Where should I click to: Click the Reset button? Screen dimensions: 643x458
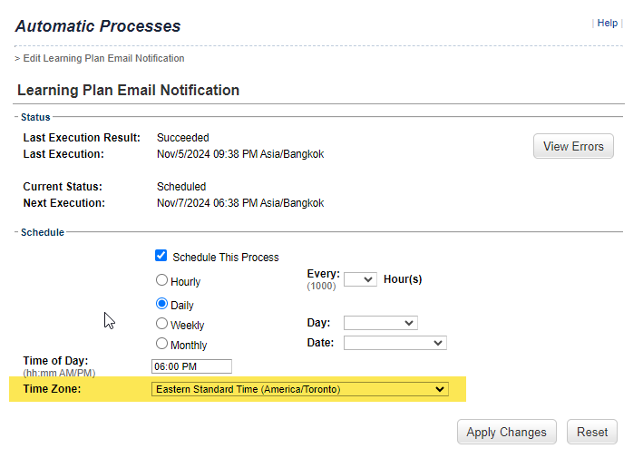(591, 432)
